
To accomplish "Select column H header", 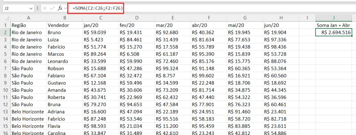I will pyautogui.click(x=281, y=18).
